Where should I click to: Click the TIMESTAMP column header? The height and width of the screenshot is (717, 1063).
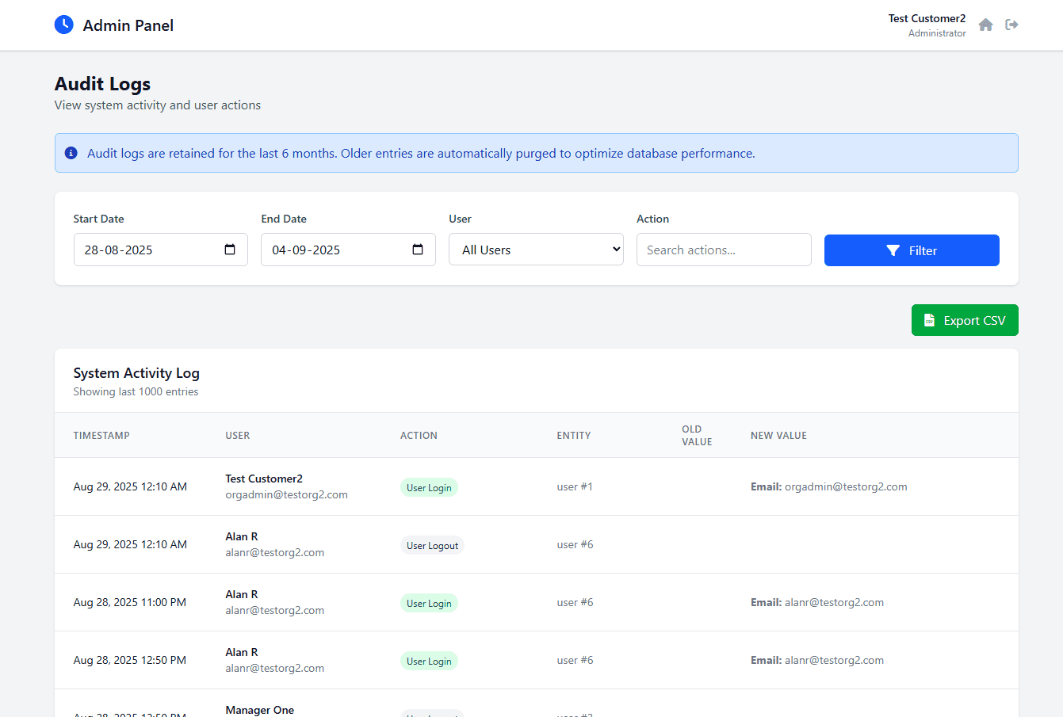tap(101, 435)
